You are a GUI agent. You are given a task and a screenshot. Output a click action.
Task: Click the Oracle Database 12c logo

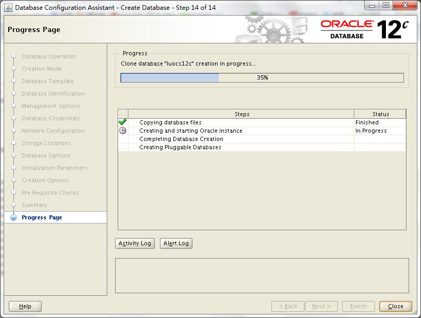pyautogui.click(x=365, y=29)
